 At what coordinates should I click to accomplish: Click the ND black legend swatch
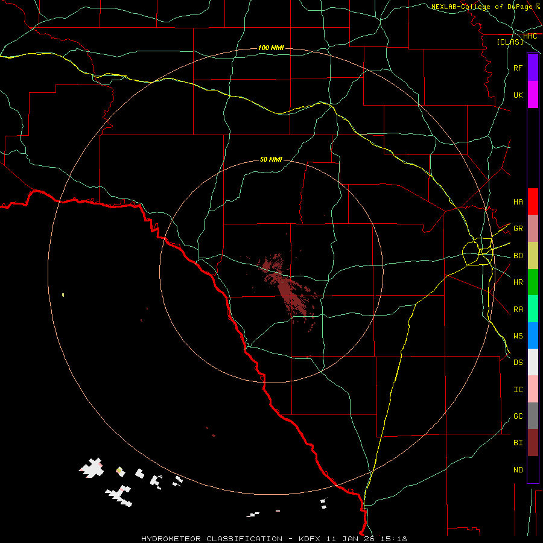533,469
